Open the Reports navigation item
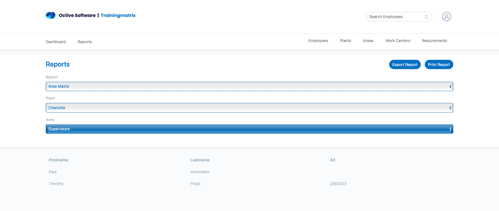This screenshot has width=499, height=211. point(84,42)
